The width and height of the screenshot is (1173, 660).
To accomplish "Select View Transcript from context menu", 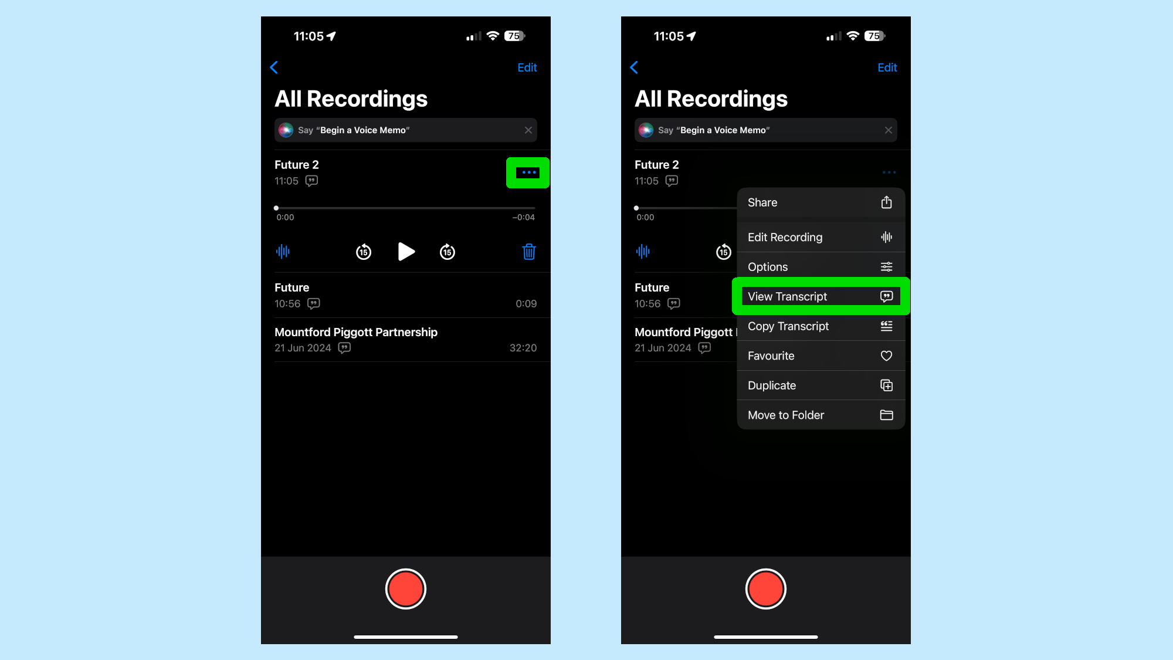I will 819,296.
